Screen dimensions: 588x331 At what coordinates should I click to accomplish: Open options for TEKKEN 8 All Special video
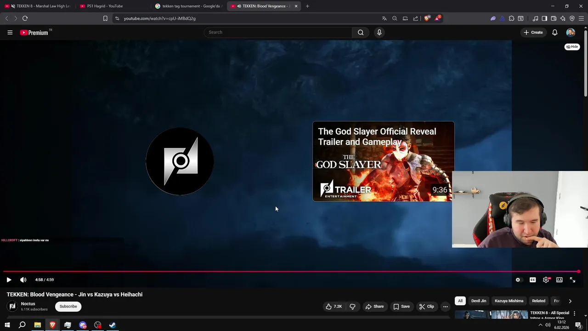(574, 314)
